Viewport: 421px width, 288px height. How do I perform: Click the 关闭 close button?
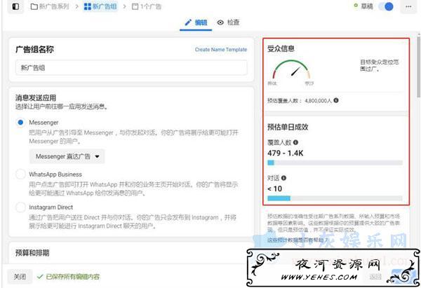tap(20, 277)
